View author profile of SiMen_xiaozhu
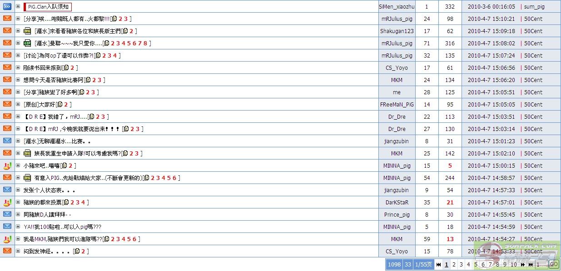 (x=397, y=7)
